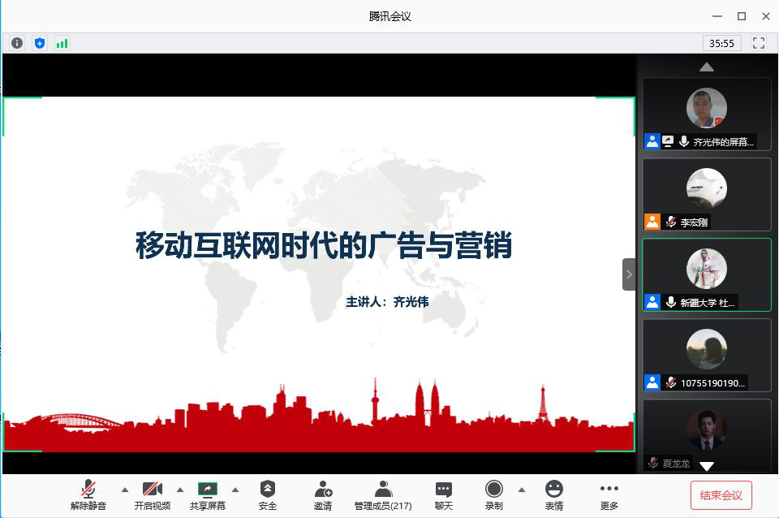The height and width of the screenshot is (518, 779).
Task: Click the muted mic icon beside 10755190190
Action: (671, 382)
